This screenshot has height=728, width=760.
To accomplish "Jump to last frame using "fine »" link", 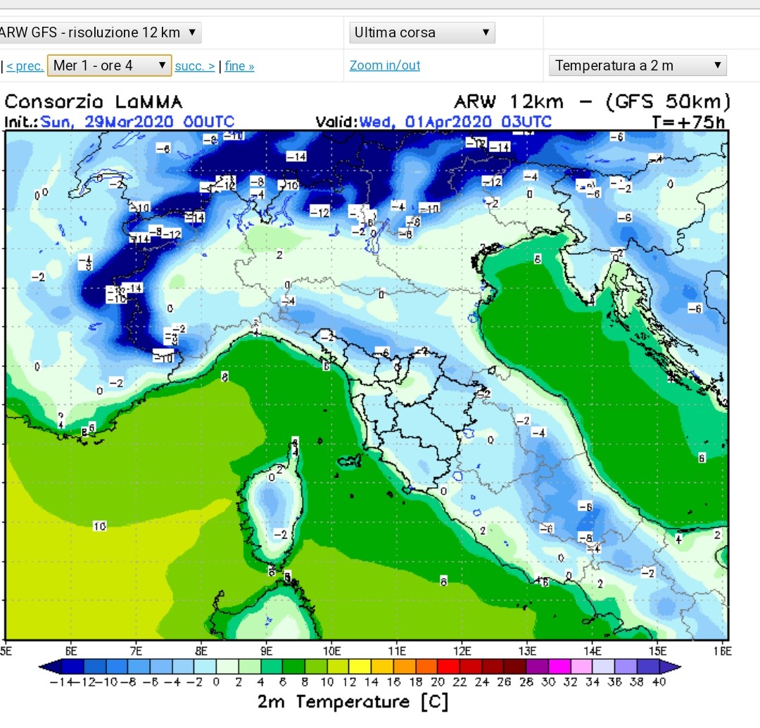I will (x=239, y=66).
